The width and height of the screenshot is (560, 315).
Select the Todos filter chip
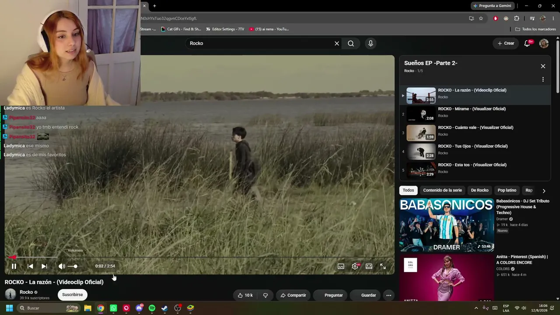(x=408, y=190)
